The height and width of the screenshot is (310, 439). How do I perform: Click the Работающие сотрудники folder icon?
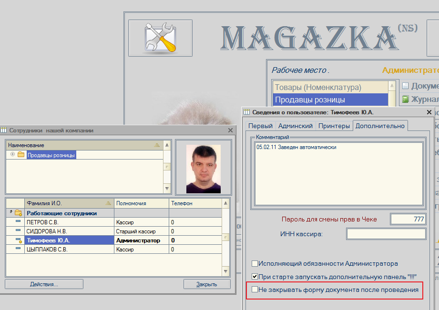(18, 213)
